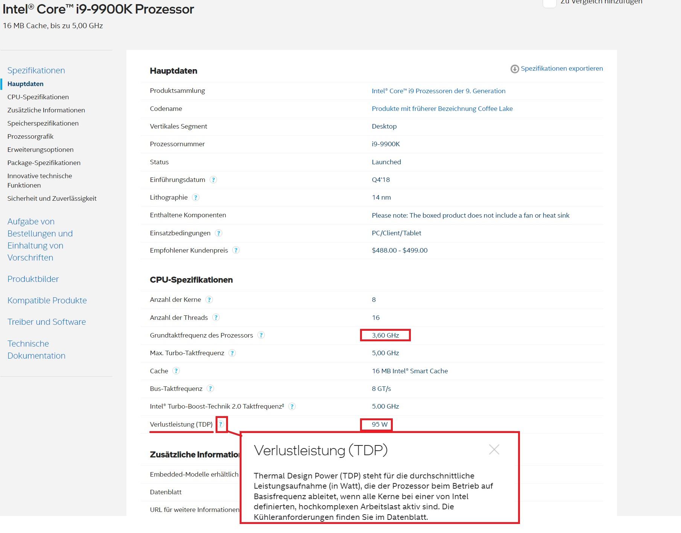Click the Max. Turbo-Taktfrequenz question mark icon
Image resolution: width=681 pixels, height=533 pixels.
(232, 353)
